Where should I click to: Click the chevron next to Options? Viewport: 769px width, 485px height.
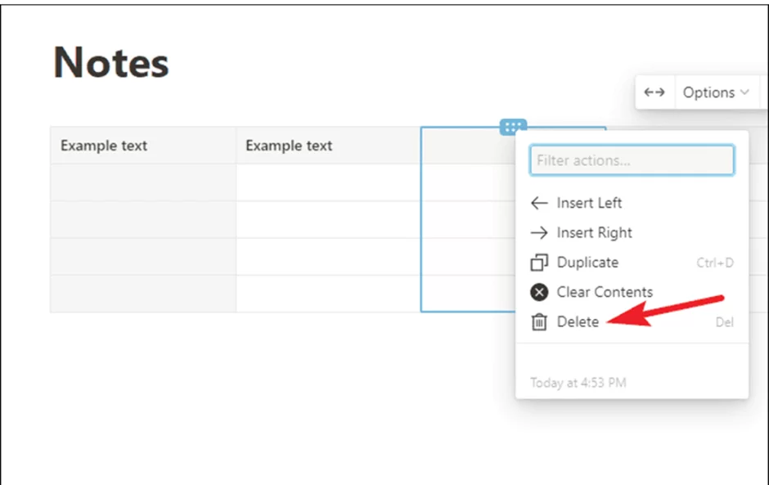click(744, 92)
